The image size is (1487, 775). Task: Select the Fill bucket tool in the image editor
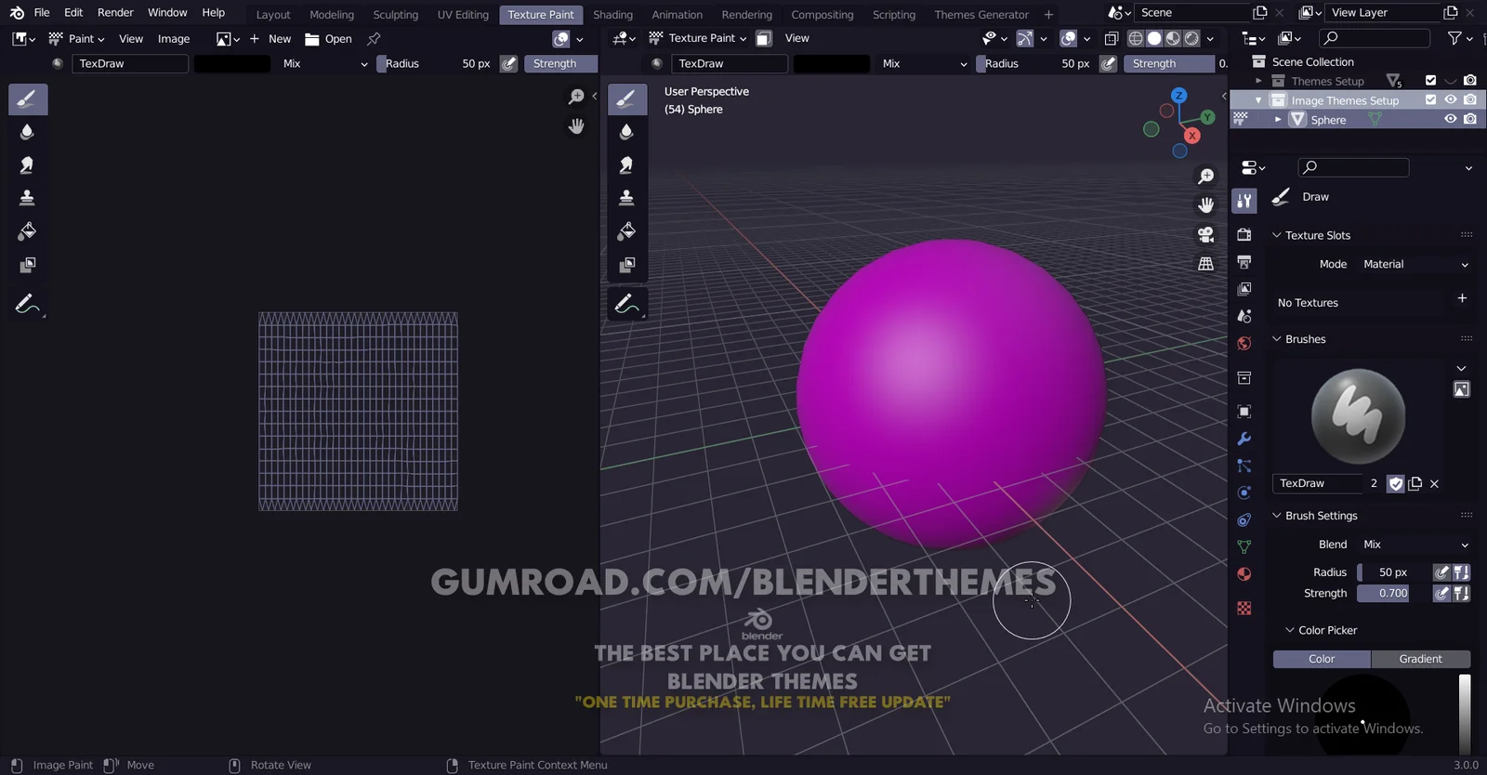tap(28, 231)
